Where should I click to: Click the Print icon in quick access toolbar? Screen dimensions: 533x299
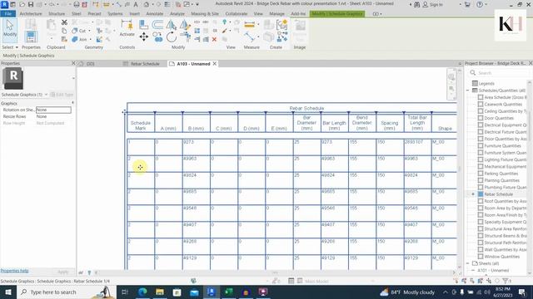tap(77, 4)
